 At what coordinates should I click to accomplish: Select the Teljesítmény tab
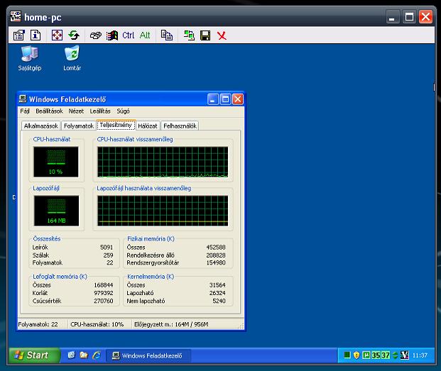pos(116,125)
